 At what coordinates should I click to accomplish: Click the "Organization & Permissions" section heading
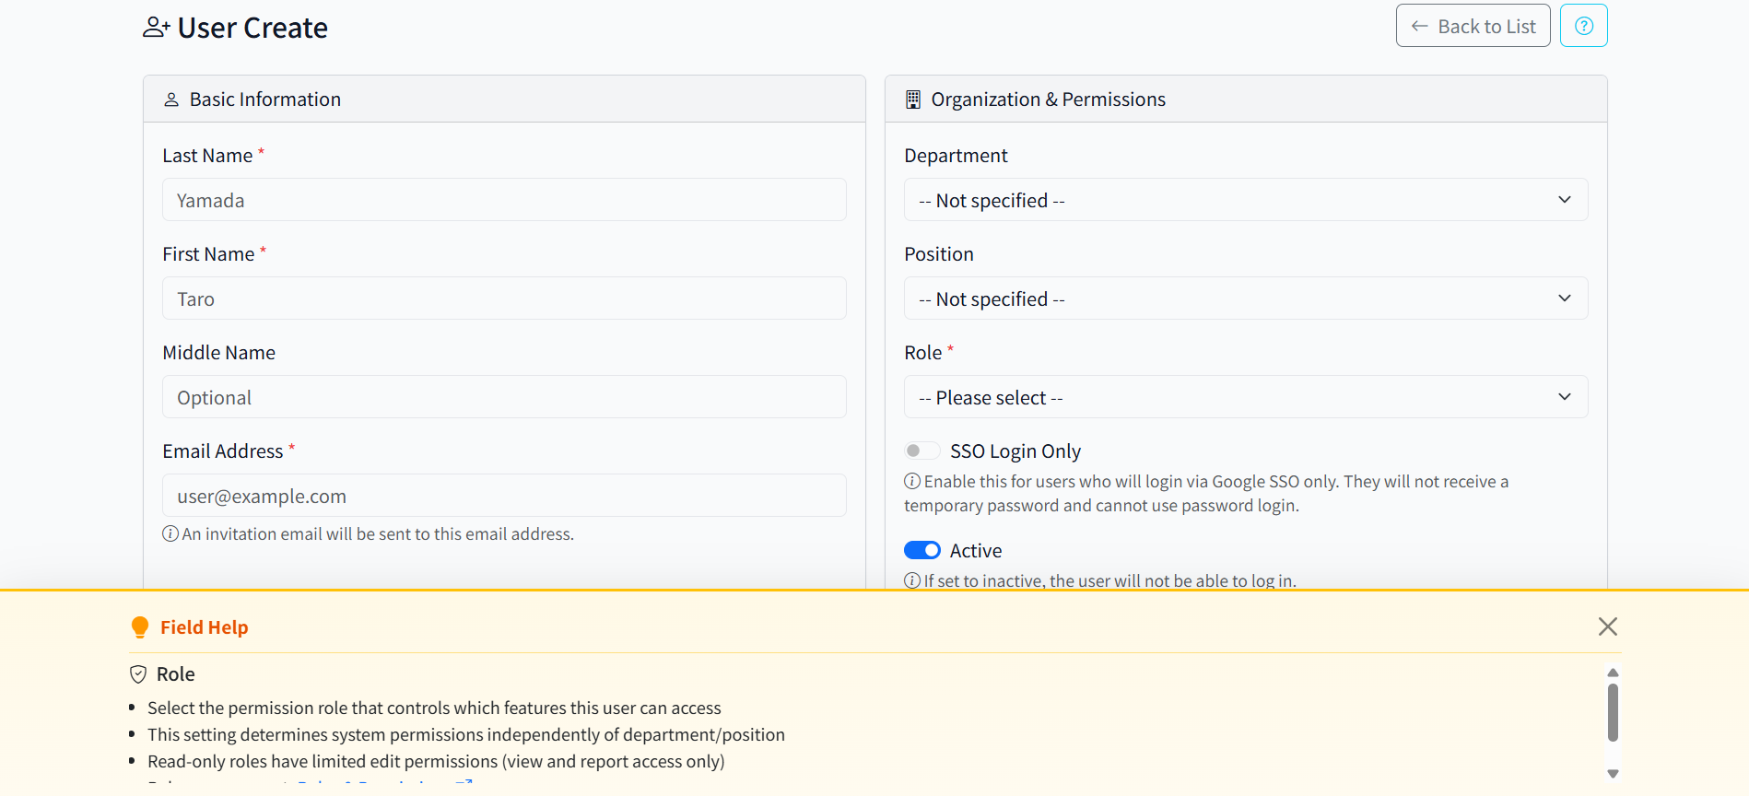click(x=1048, y=99)
